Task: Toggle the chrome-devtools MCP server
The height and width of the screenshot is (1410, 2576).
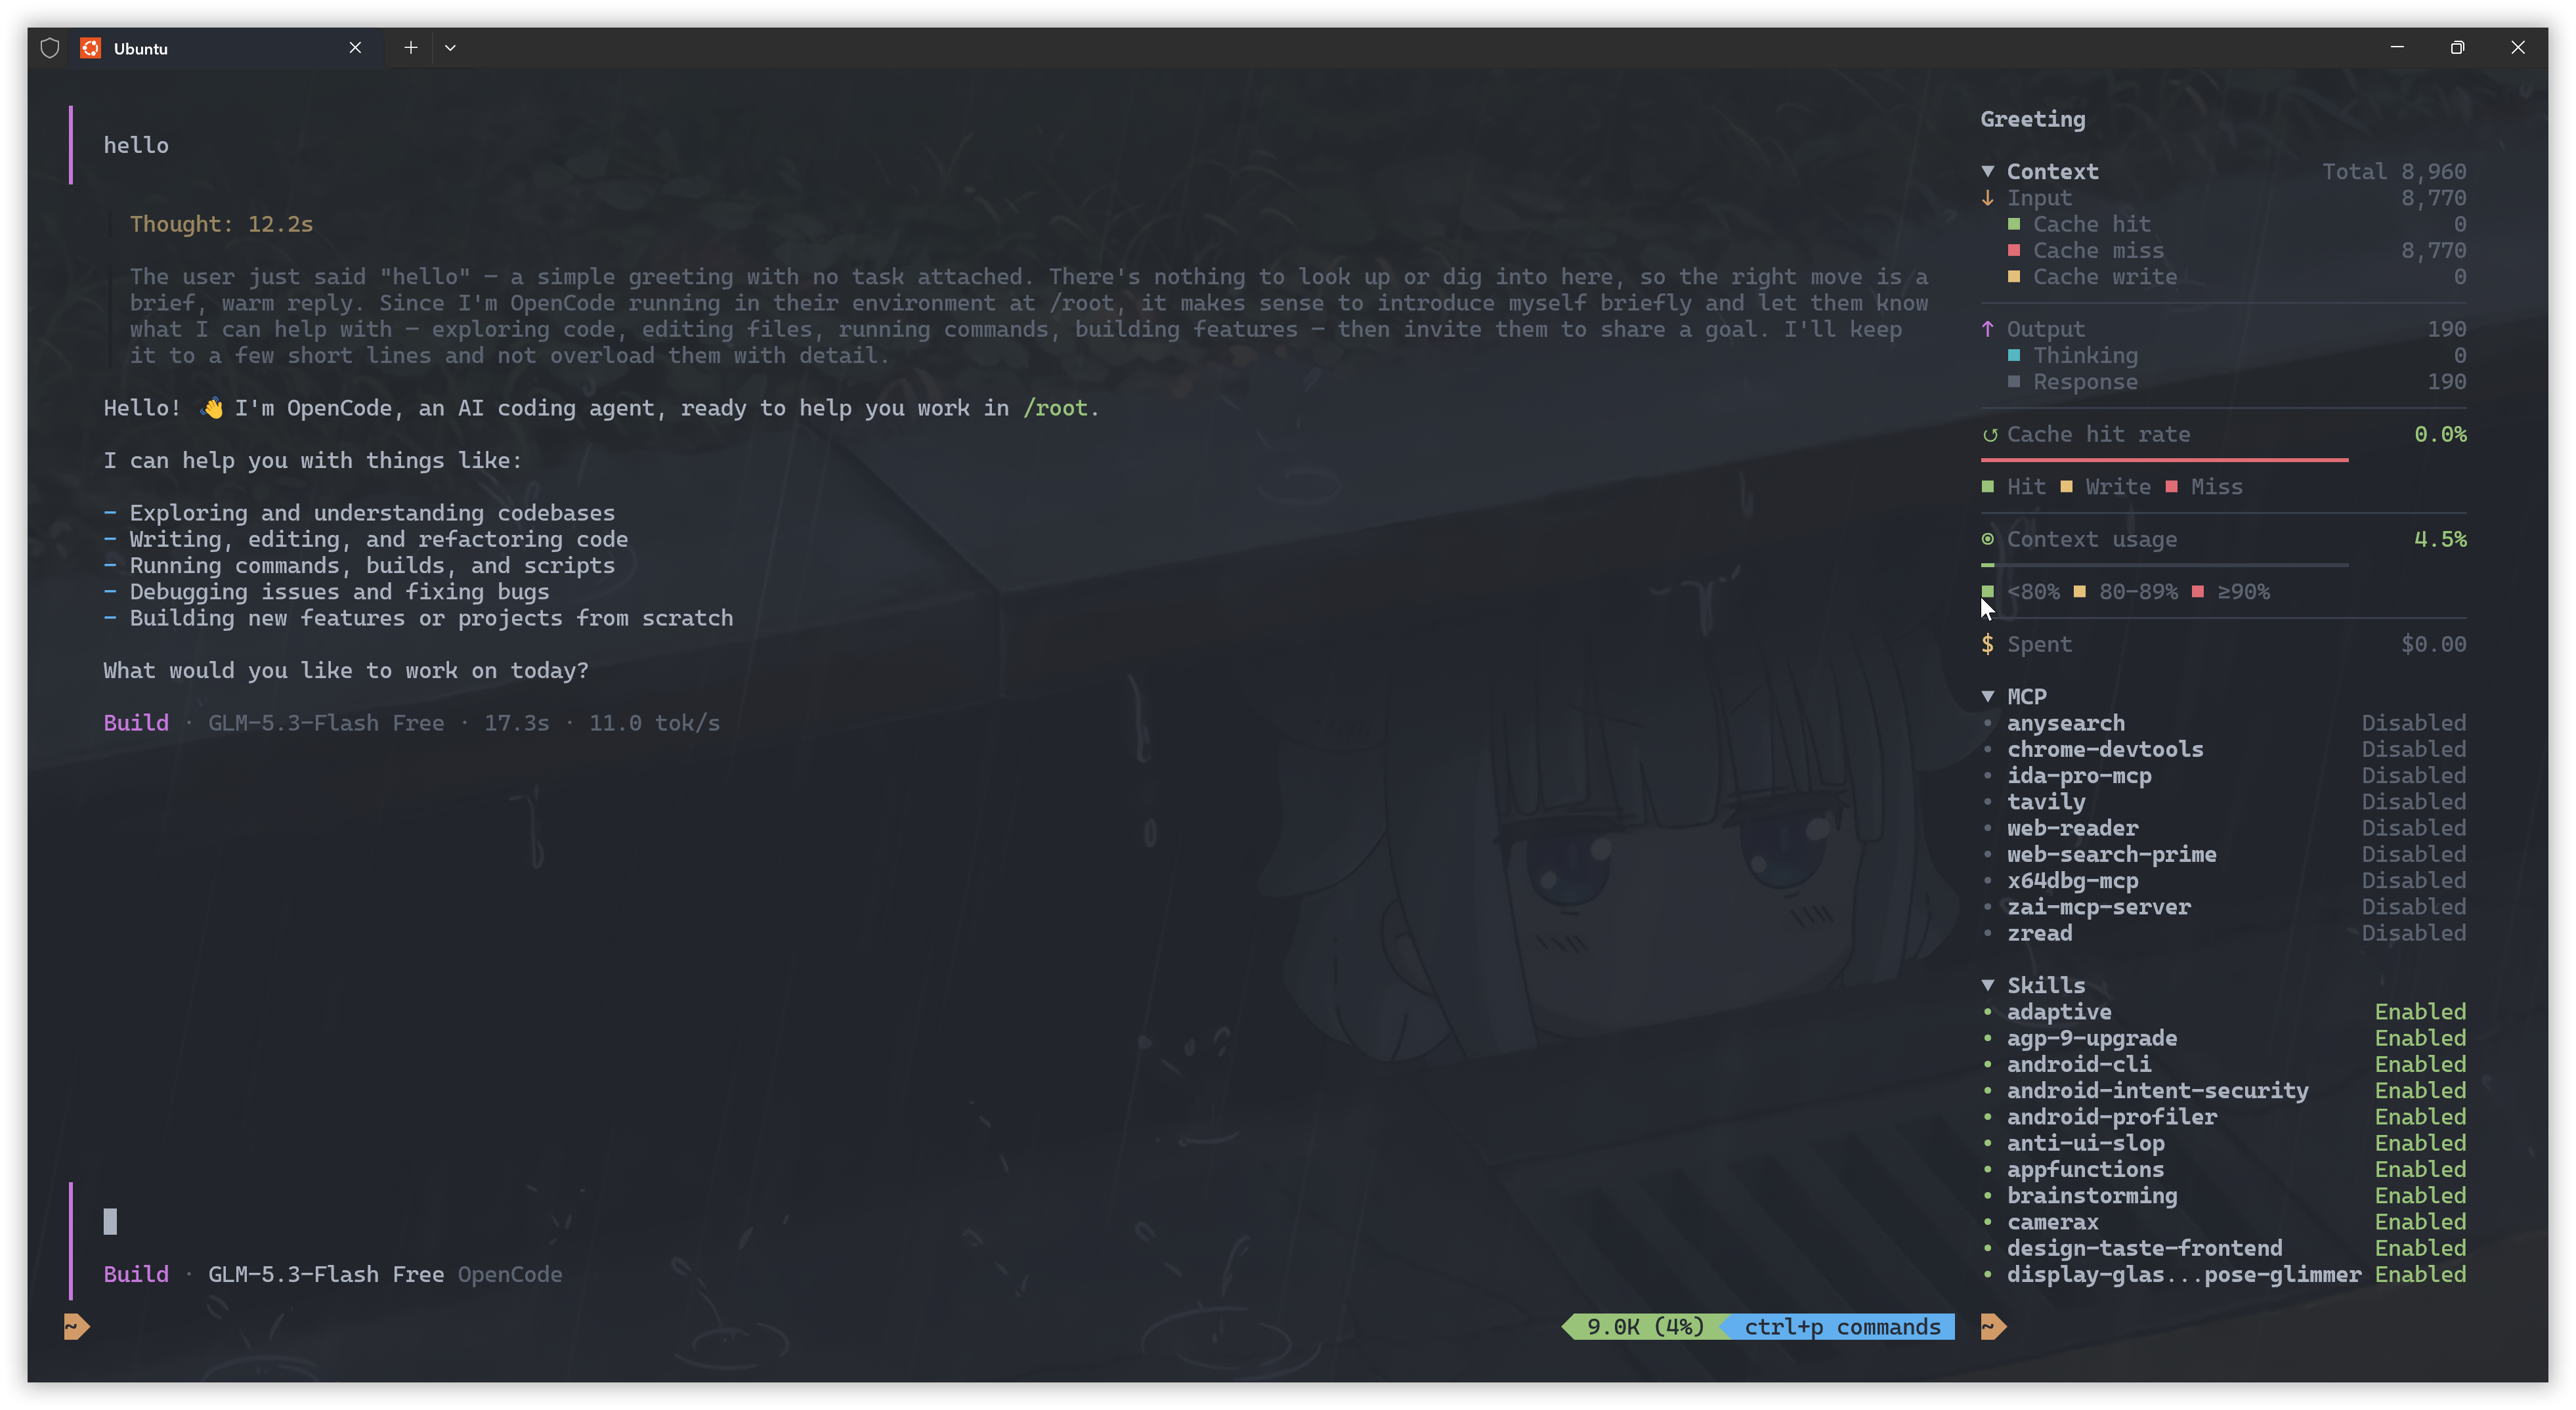Action: [2224, 749]
